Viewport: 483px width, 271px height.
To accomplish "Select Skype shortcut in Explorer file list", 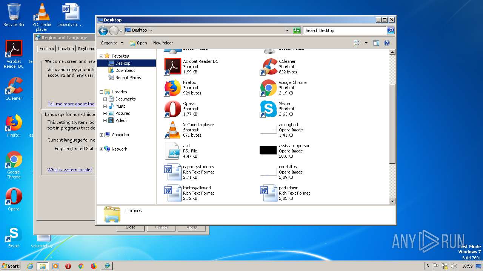I will 277,109.
